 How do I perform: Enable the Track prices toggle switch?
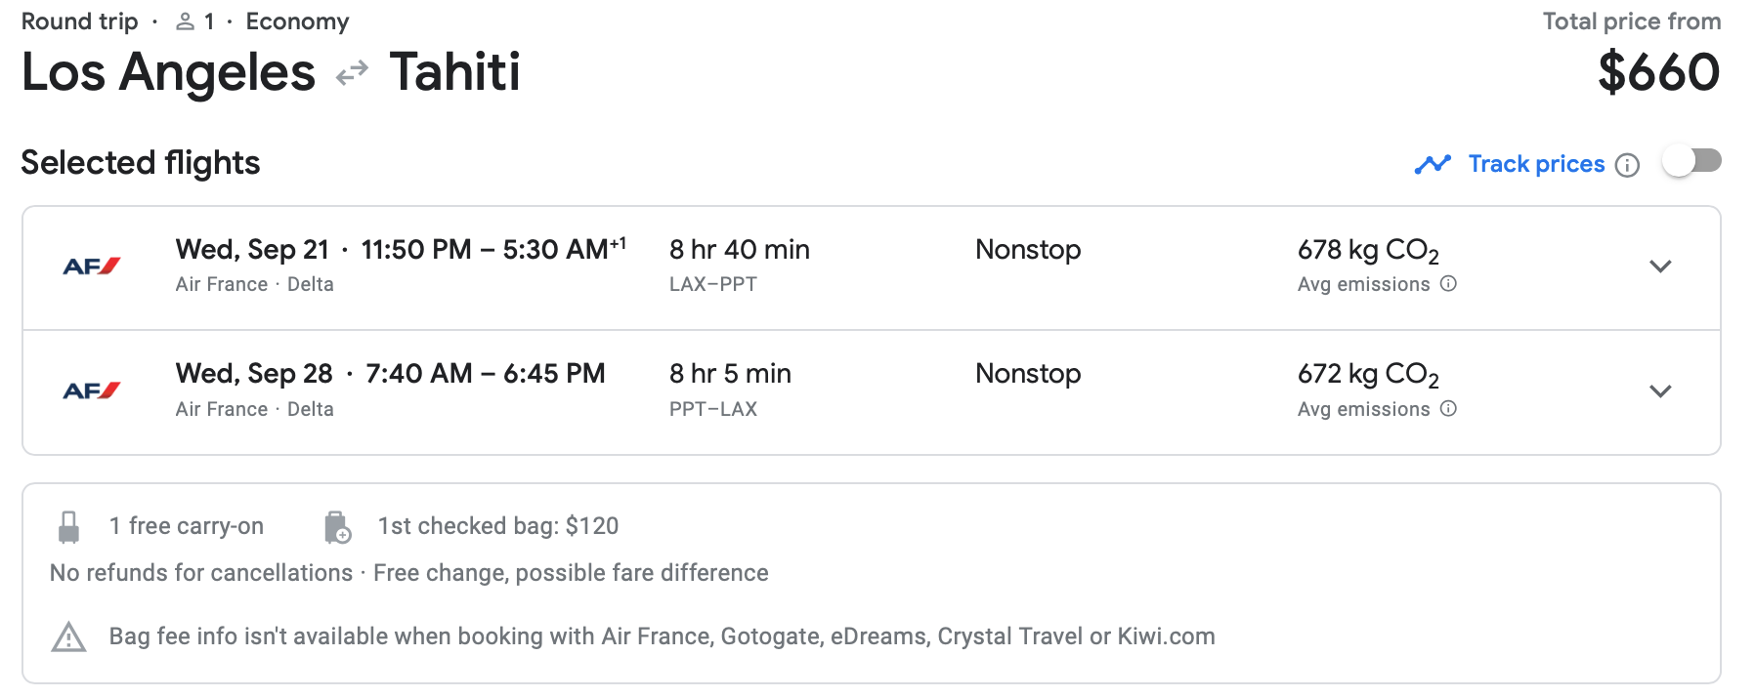tap(1691, 162)
